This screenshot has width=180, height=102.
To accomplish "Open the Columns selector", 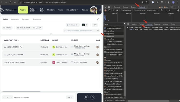I will (x=73, y=25).
